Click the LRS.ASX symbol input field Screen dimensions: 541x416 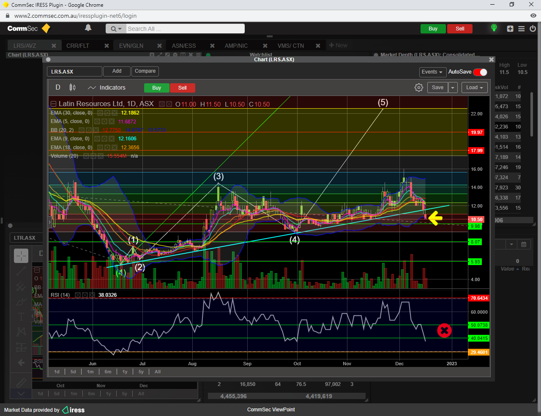(x=74, y=71)
